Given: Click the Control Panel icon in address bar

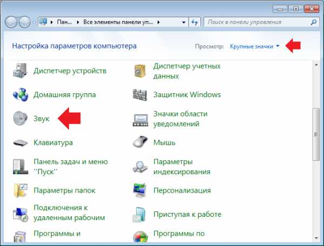Looking at the screenshot, I should [x=43, y=22].
